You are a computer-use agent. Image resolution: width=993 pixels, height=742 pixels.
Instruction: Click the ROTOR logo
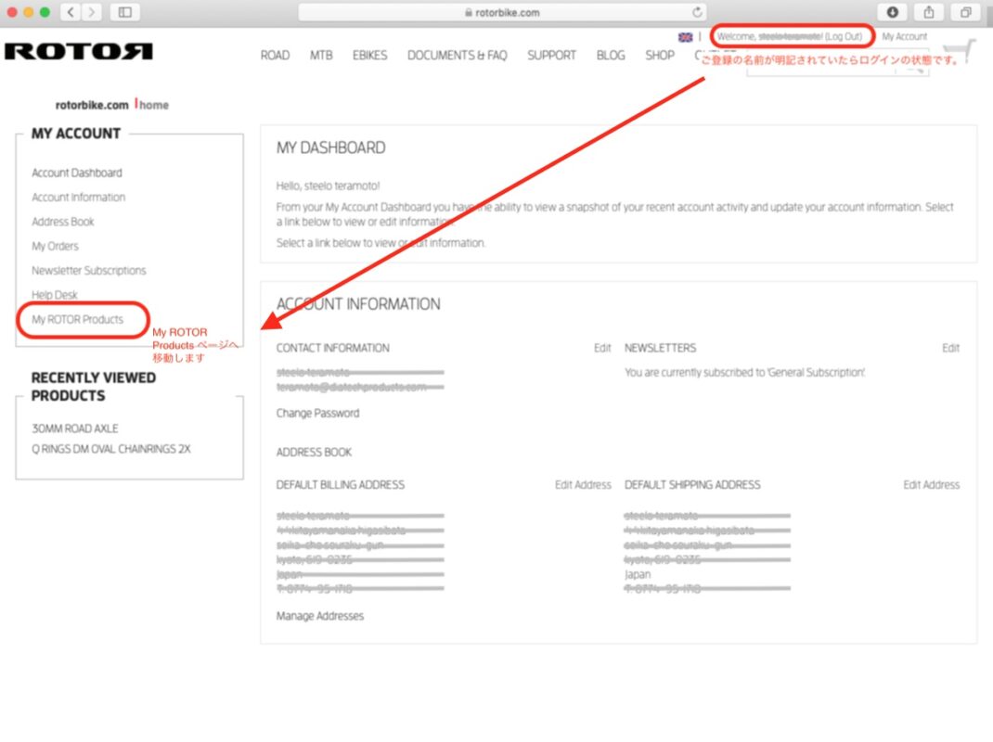(x=78, y=52)
